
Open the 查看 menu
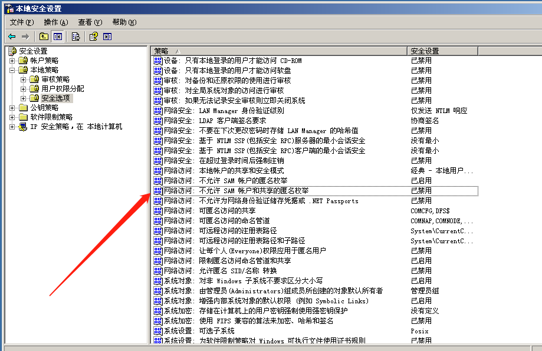86,22
